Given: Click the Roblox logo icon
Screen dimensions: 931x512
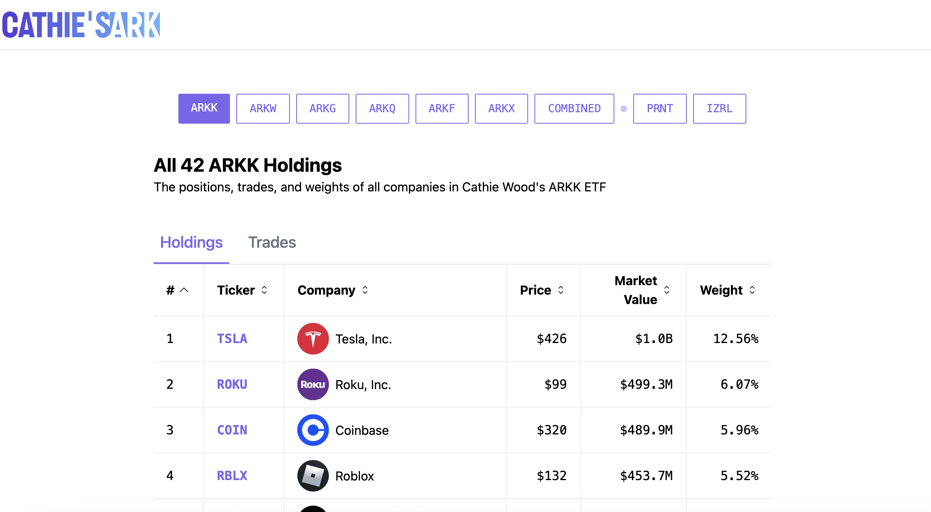Looking at the screenshot, I should pos(313,476).
